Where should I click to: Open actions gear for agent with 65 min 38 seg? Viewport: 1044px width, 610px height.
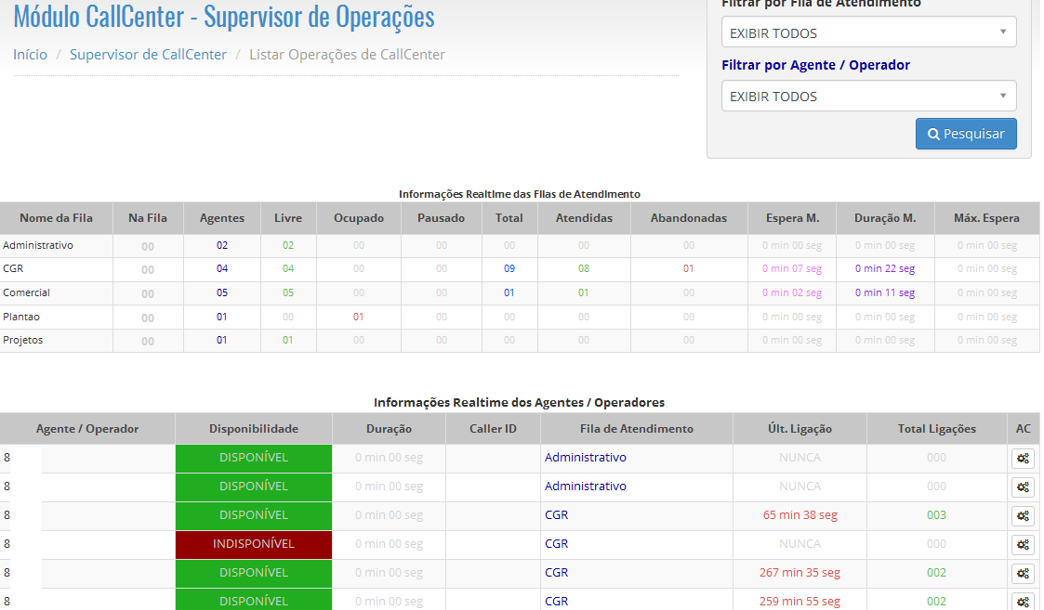coord(1023,515)
